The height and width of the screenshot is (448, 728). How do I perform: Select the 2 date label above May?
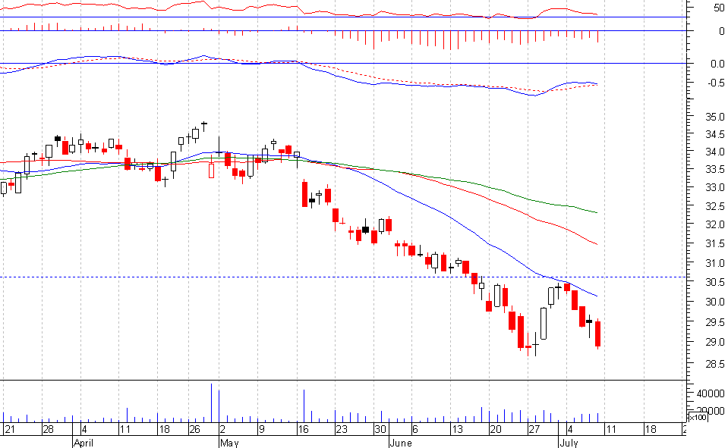click(x=223, y=429)
